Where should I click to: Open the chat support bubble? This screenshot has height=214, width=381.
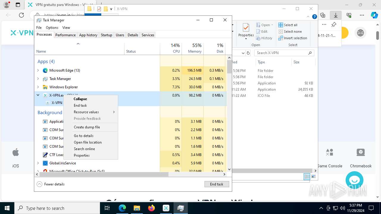click(x=355, y=180)
